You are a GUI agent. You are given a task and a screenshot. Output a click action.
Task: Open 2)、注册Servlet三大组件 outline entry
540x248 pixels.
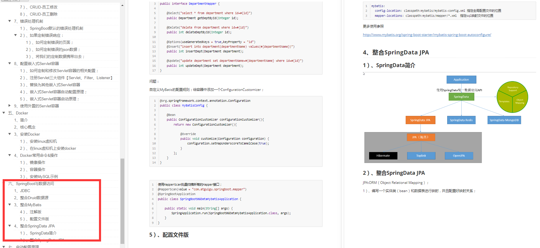(x=66, y=78)
